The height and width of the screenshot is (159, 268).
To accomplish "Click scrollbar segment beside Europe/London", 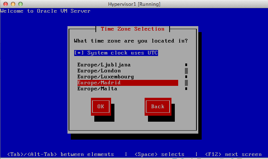I will point(186,71).
